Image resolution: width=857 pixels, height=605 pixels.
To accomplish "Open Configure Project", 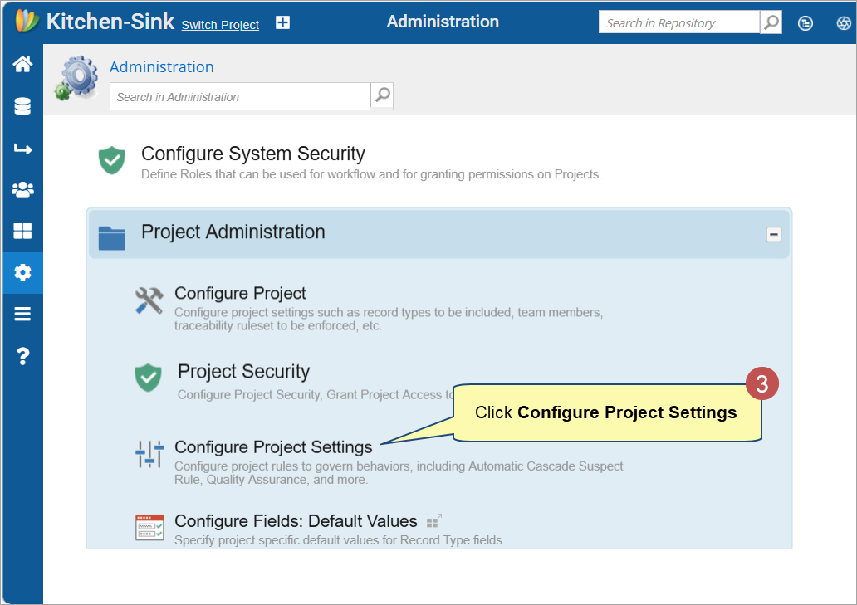I will [240, 293].
